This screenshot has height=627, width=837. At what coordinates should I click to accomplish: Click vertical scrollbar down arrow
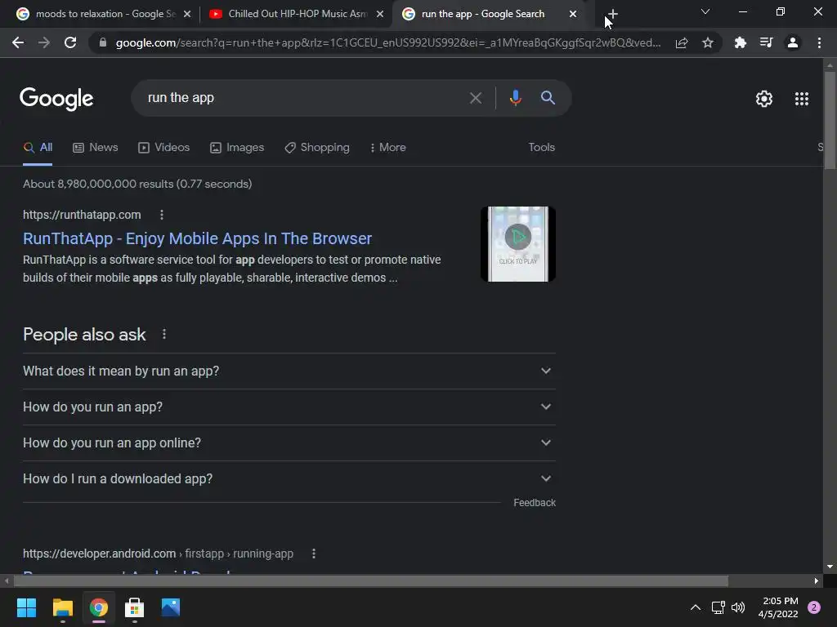coord(830,567)
